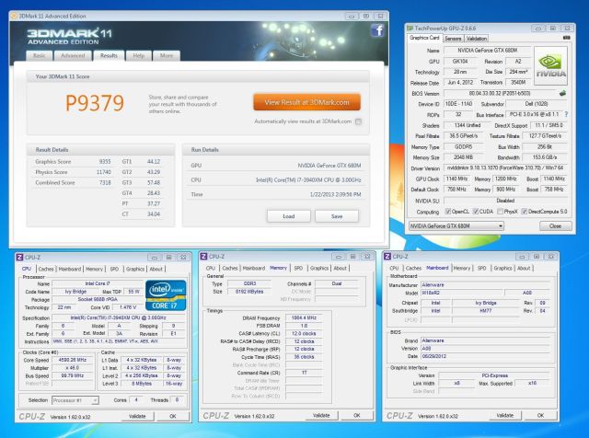This screenshot has width=589, height=438.
Task: Click the BIOS Date 06/29/2012 value
Action: tap(485, 356)
